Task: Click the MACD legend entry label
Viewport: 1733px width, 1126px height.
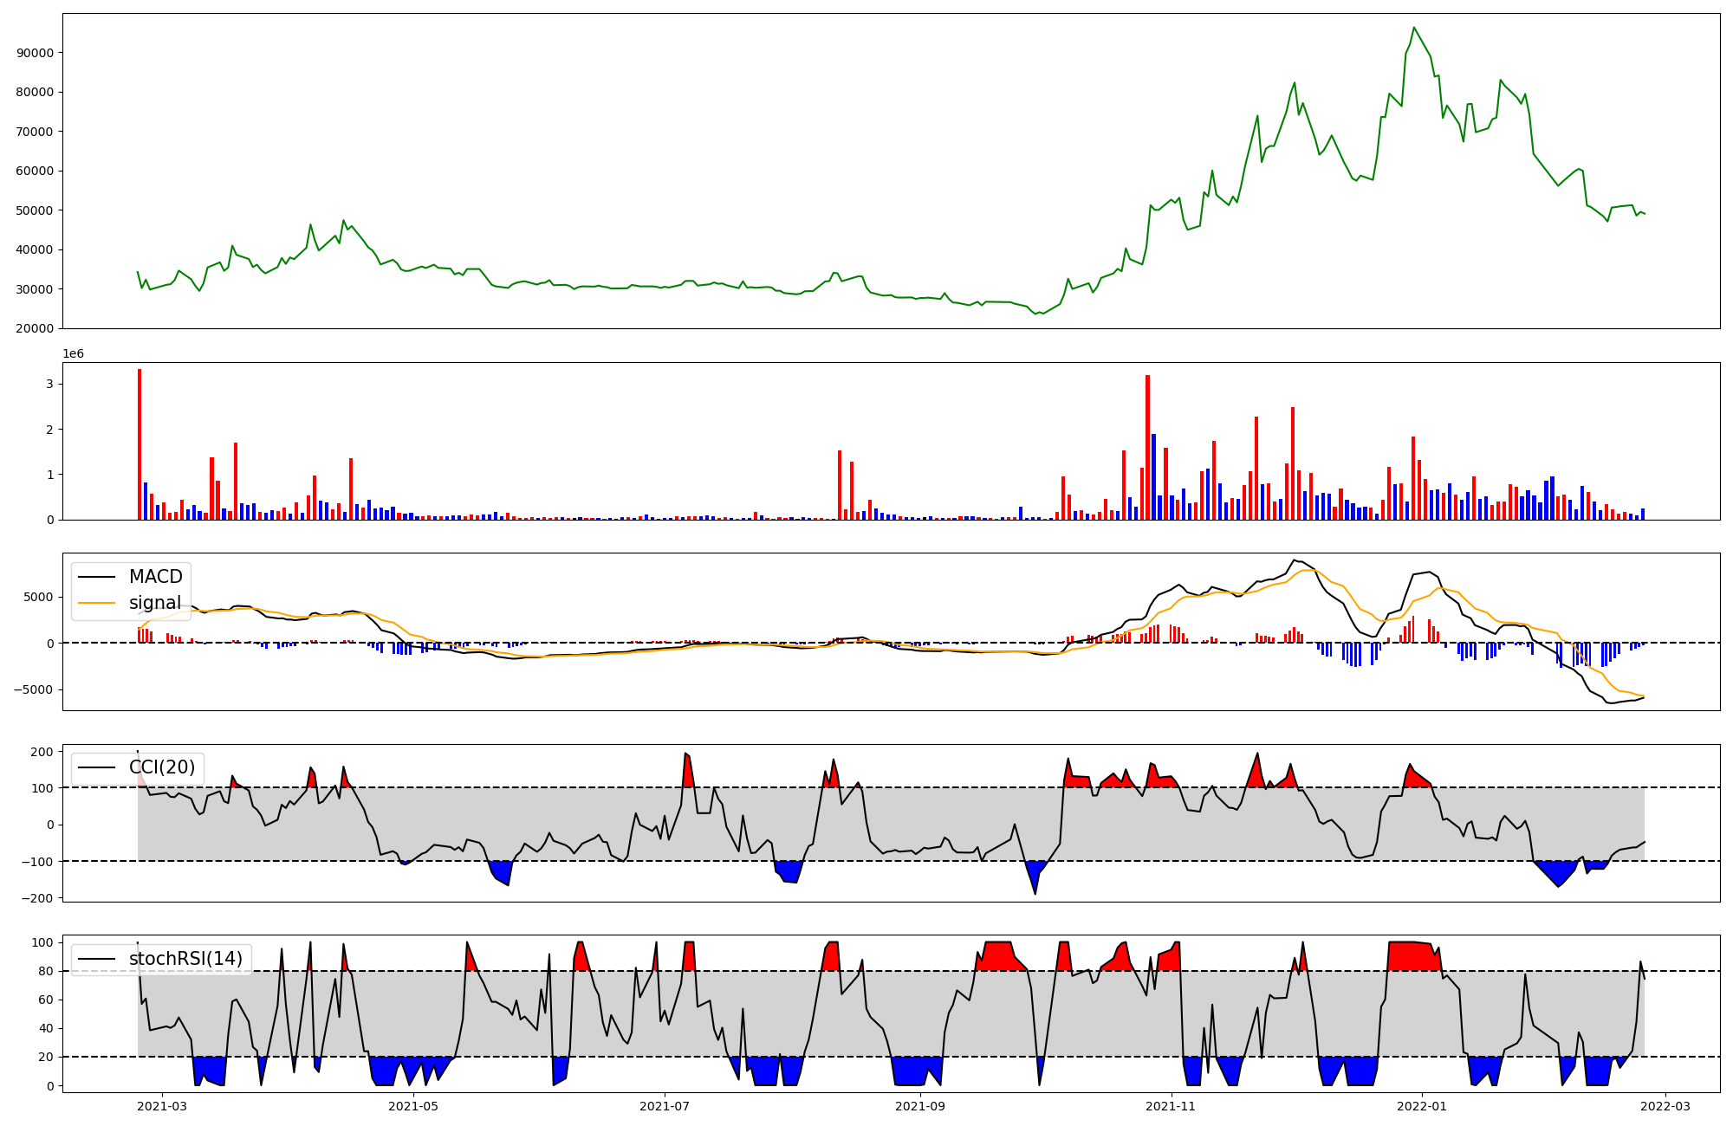Action: [x=155, y=577]
